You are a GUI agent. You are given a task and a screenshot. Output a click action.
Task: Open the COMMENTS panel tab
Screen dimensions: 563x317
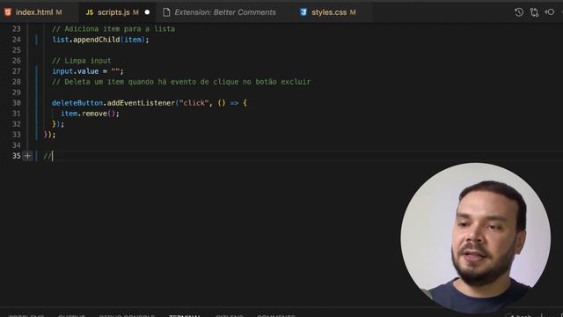pos(275,315)
